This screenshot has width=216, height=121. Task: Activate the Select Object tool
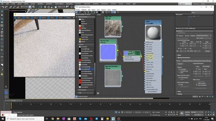(30, 7)
